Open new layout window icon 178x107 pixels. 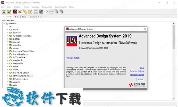point(41,12)
